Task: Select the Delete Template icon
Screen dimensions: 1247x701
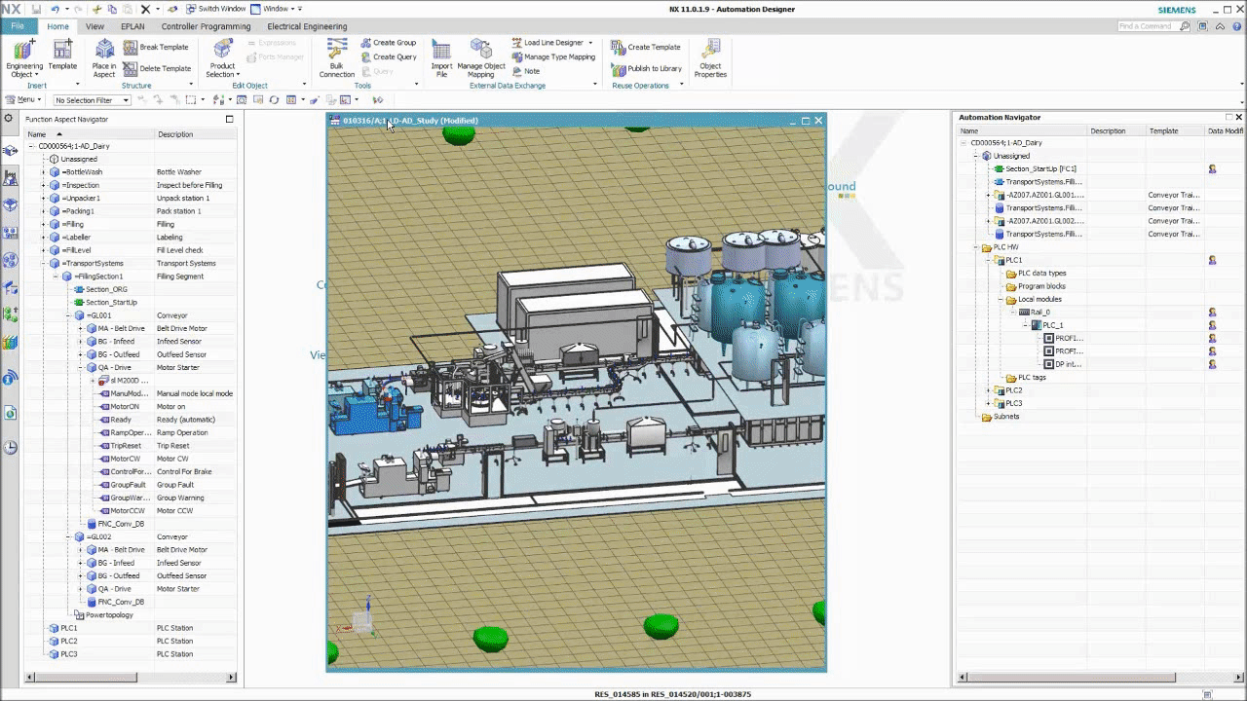Action: pyautogui.click(x=131, y=68)
